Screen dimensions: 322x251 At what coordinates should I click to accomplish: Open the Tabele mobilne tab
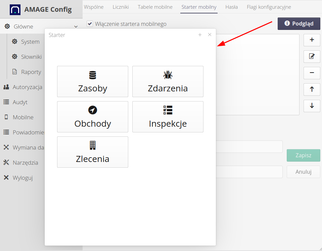(155, 7)
